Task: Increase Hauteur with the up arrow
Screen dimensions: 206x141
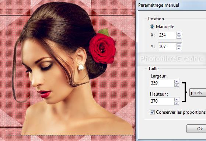Action: tap(177, 99)
